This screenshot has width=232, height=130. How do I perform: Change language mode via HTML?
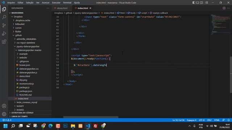pyautogui.click(x=217, y=120)
